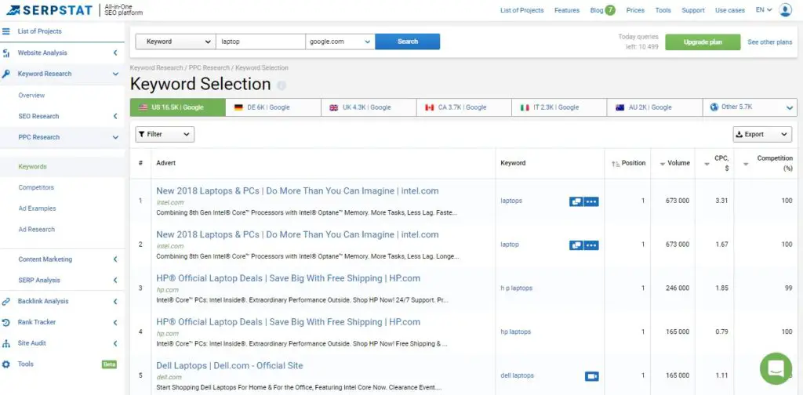803x395 pixels.
Task: Open Features in the top navigation
Action: click(x=567, y=10)
